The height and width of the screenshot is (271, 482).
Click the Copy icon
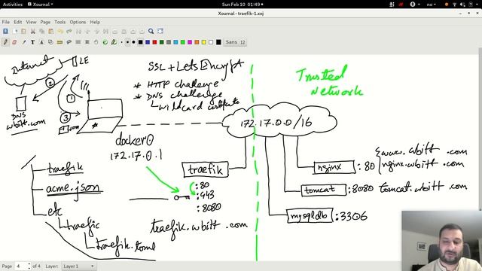42,31
